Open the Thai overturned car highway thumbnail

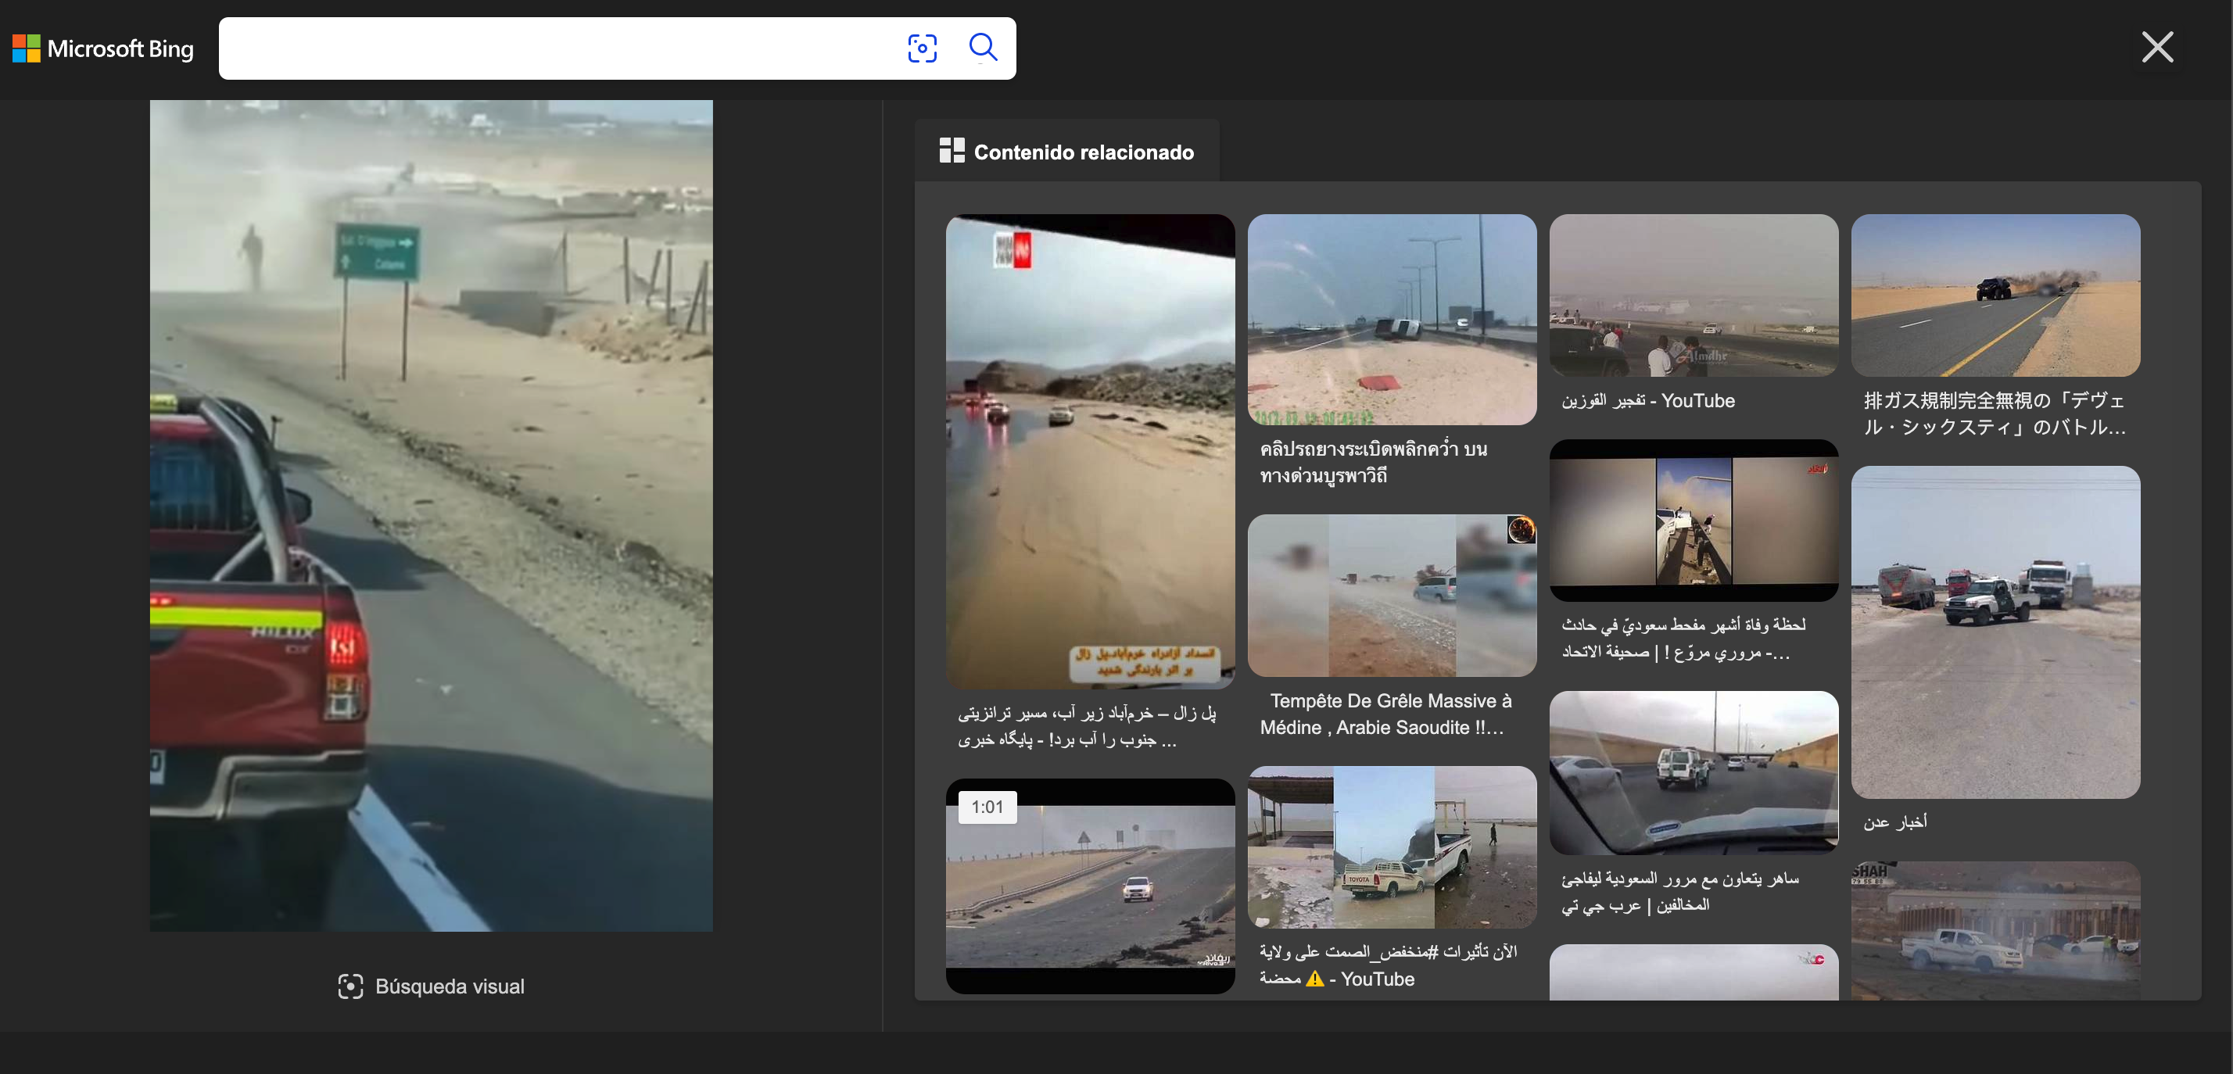[1391, 319]
